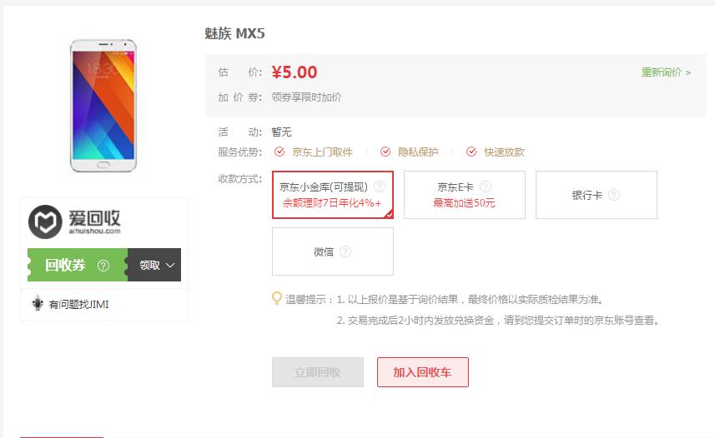Click the checkmark icon beside 京东上门取件
Screen dimensions: 715x438
tap(279, 152)
